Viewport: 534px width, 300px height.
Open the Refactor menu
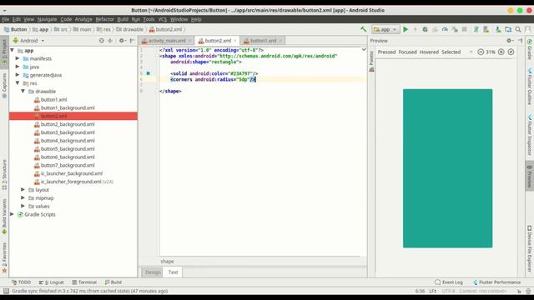click(104, 19)
